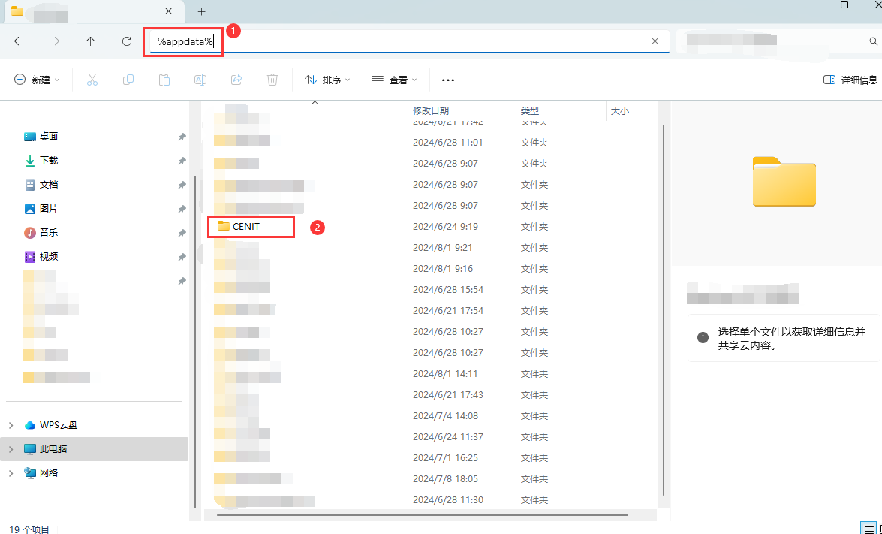Image resolution: width=882 pixels, height=534 pixels.
Task: Open the see more (...) menu
Action: [448, 79]
